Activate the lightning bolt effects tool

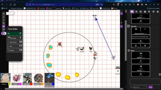click(x=4, y=20)
